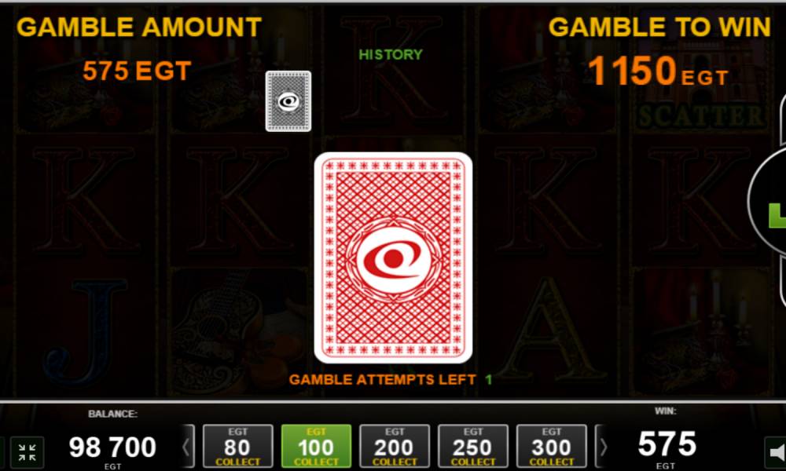Click the Balance amount 98 700
Image resolution: width=786 pixels, height=471 pixels.
[112, 447]
